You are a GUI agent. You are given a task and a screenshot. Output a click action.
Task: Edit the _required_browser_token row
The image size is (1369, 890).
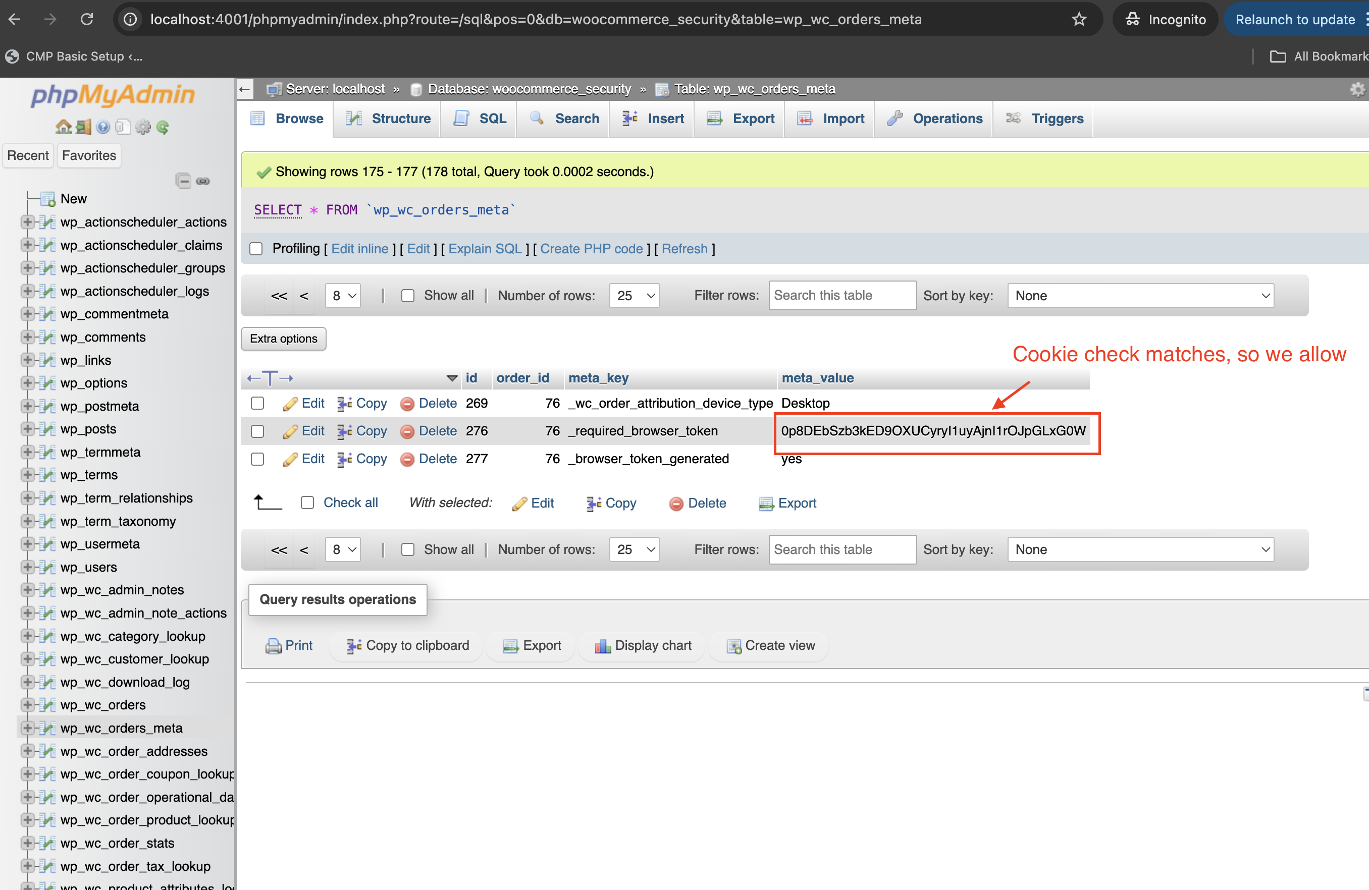point(312,431)
